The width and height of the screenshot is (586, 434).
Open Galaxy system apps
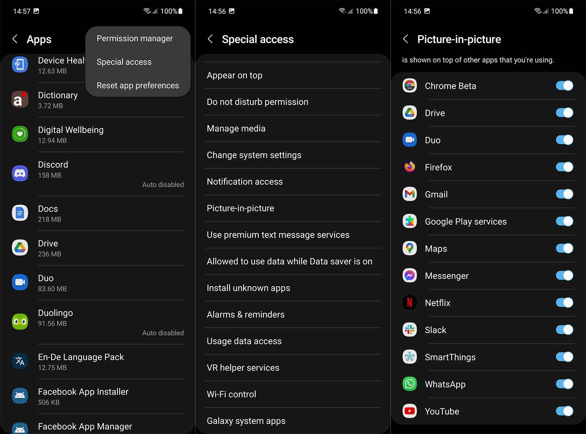293,421
